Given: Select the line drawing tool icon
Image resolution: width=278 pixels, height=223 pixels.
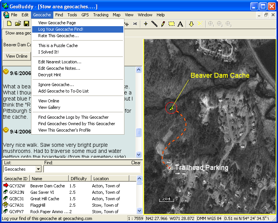Looking at the screenshot, I should click(154, 24).
